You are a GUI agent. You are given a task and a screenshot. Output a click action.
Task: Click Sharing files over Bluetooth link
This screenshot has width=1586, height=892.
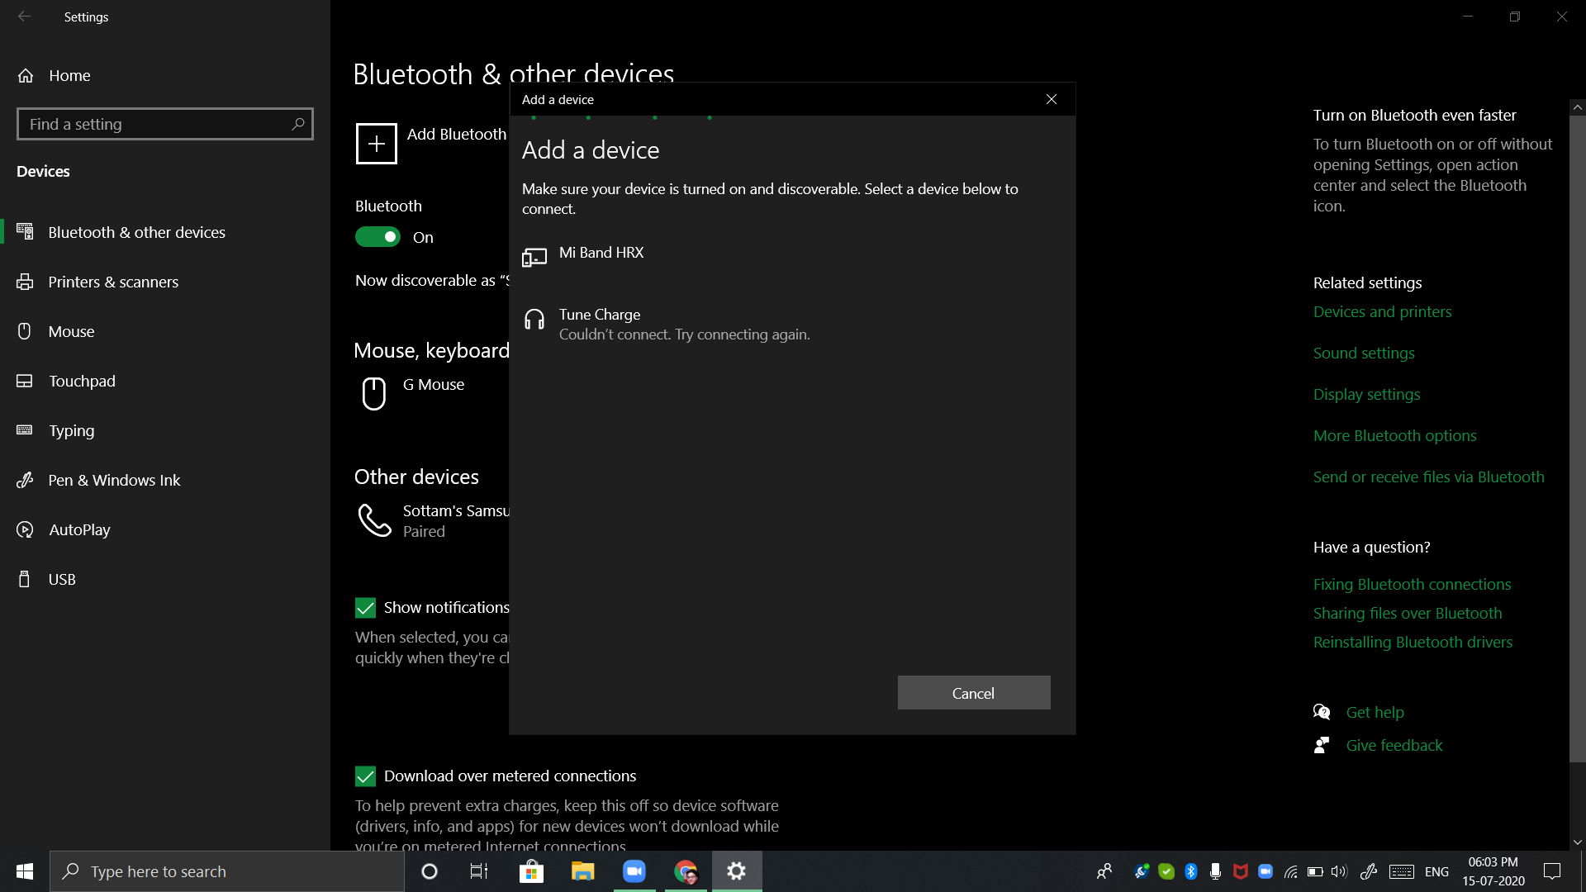[x=1408, y=612]
